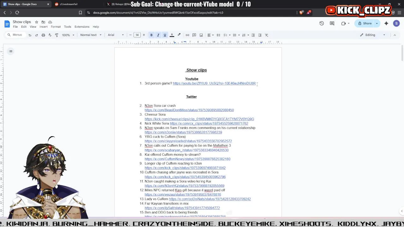This screenshot has width=404, height=227.
Task: Open the text color picker
Action: pos(172,35)
